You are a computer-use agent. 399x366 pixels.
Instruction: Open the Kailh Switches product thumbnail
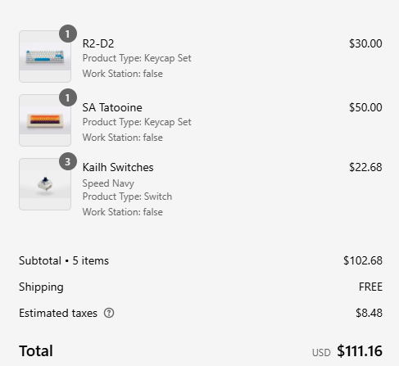tap(45, 184)
